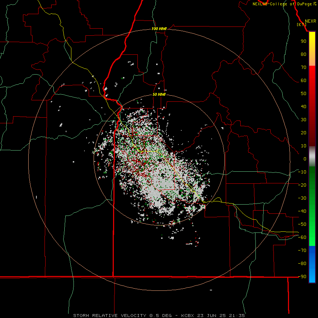Click the -90 scale value
The height and width of the screenshot is (318, 318).
[x=302, y=277]
